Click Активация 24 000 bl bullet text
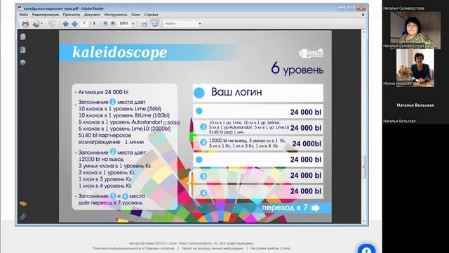 pyautogui.click(x=103, y=92)
